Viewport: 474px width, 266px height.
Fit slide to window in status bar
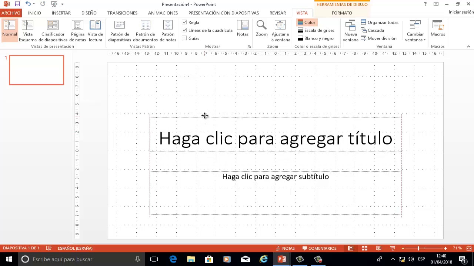pyautogui.click(x=469, y=248)
